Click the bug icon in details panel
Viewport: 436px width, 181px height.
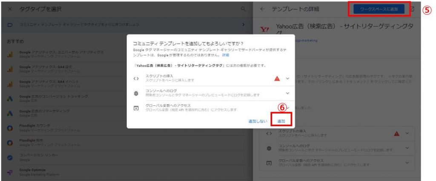click(x=269, y=149)
